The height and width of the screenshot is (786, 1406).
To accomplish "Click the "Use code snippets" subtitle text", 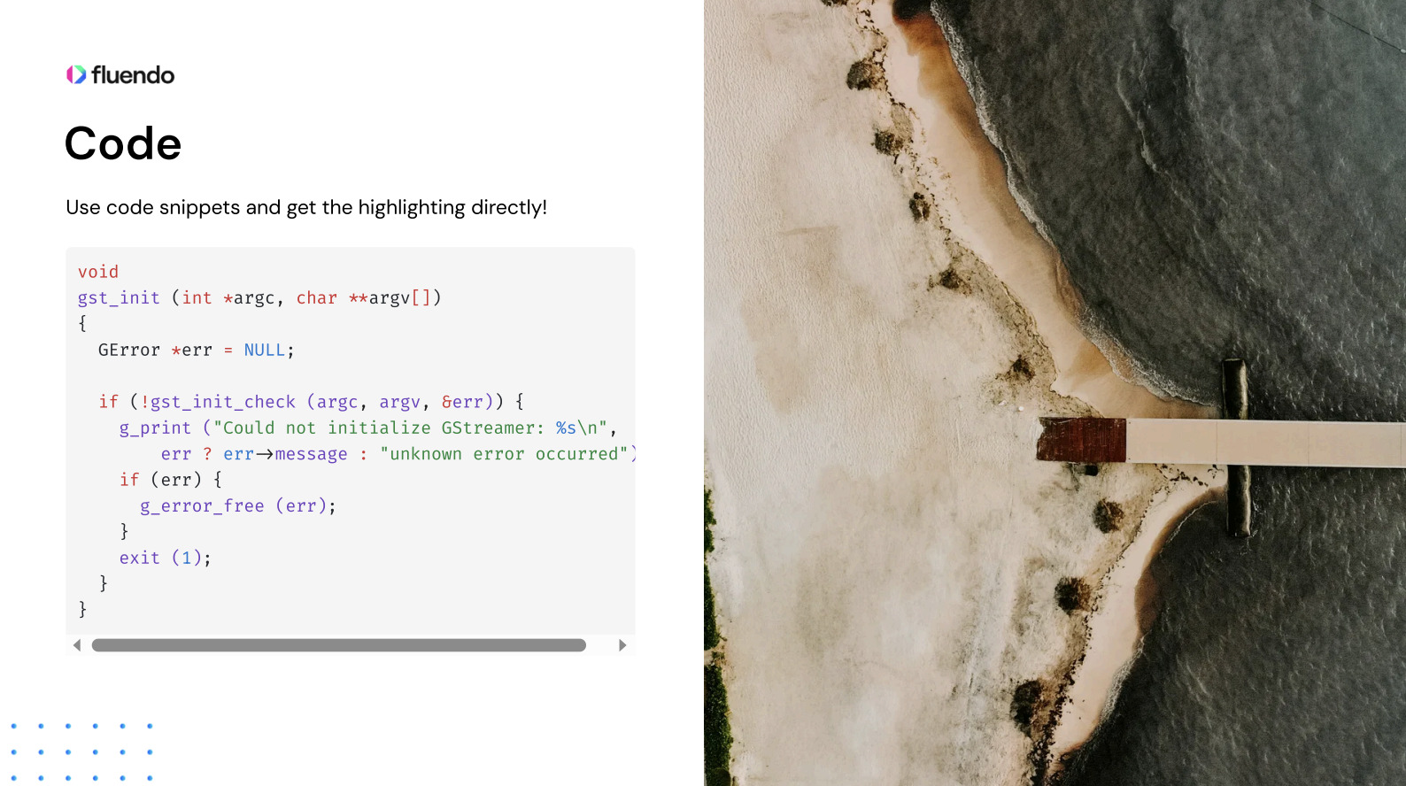I will (306, 207).
